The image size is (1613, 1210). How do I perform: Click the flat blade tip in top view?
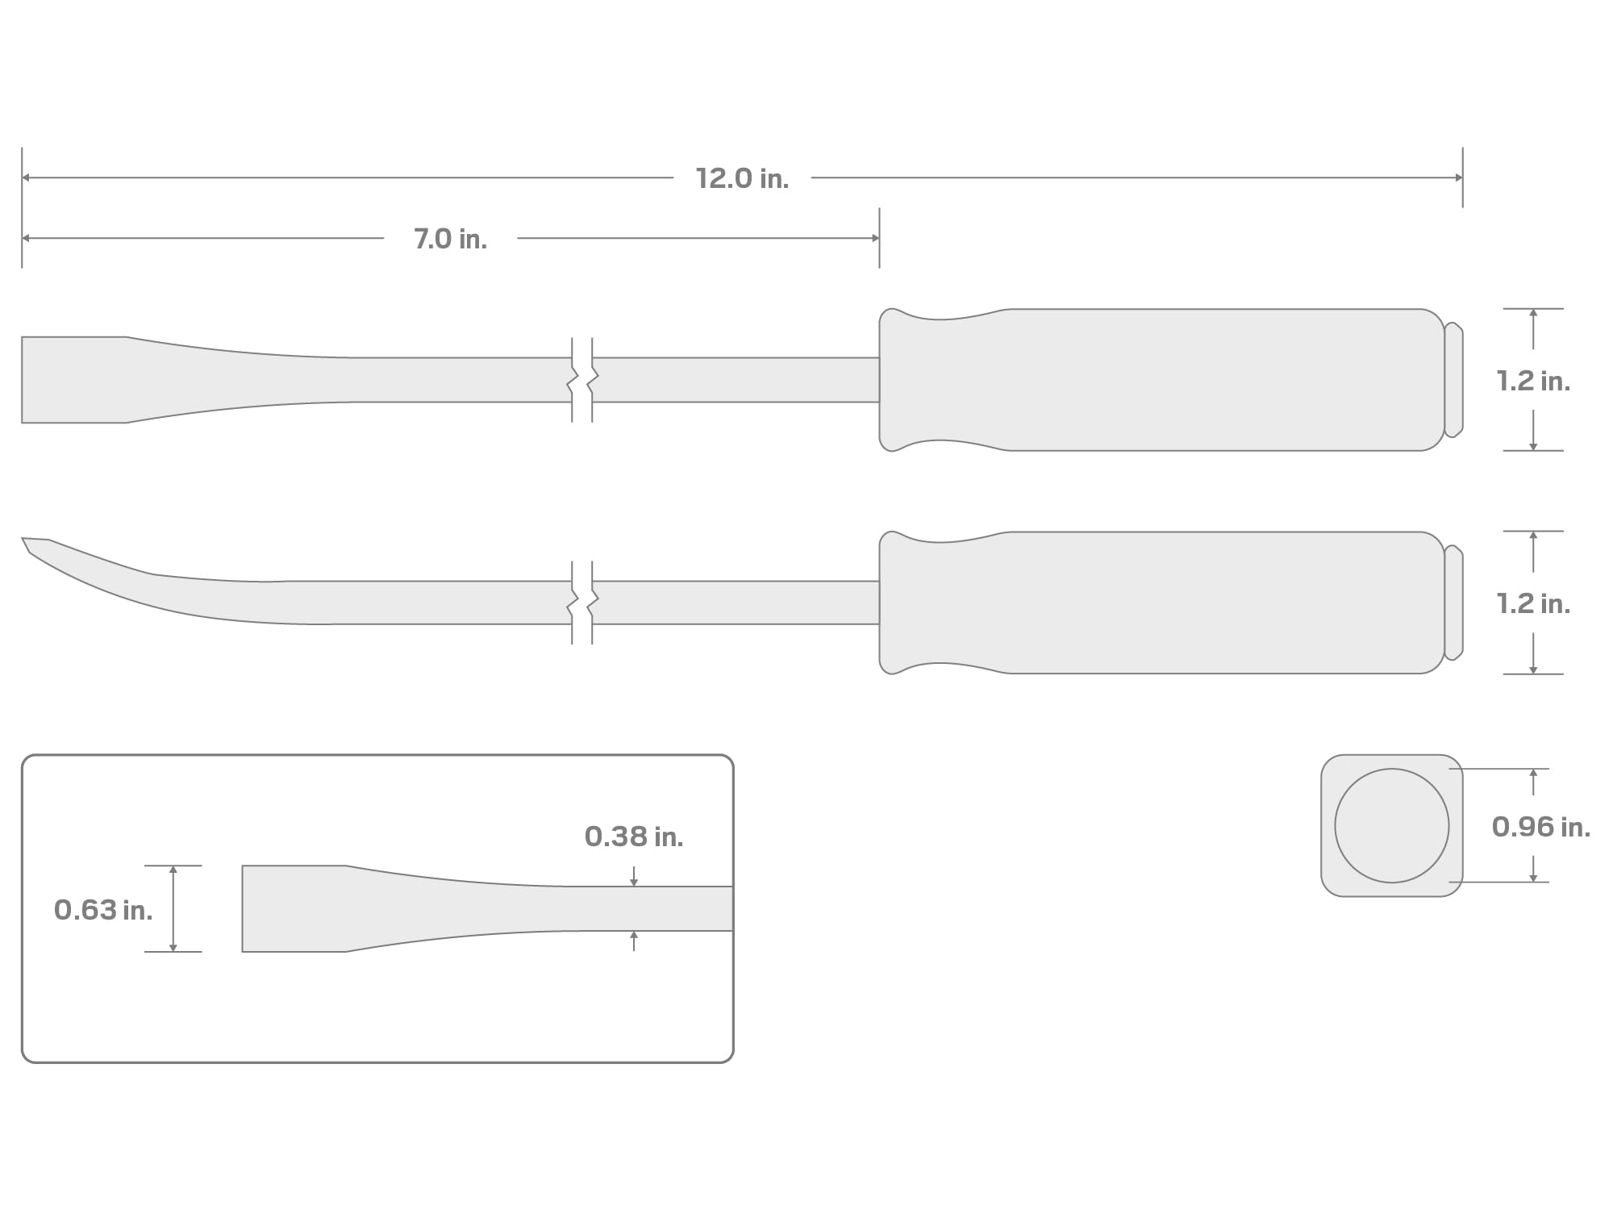tap(74, 380)
